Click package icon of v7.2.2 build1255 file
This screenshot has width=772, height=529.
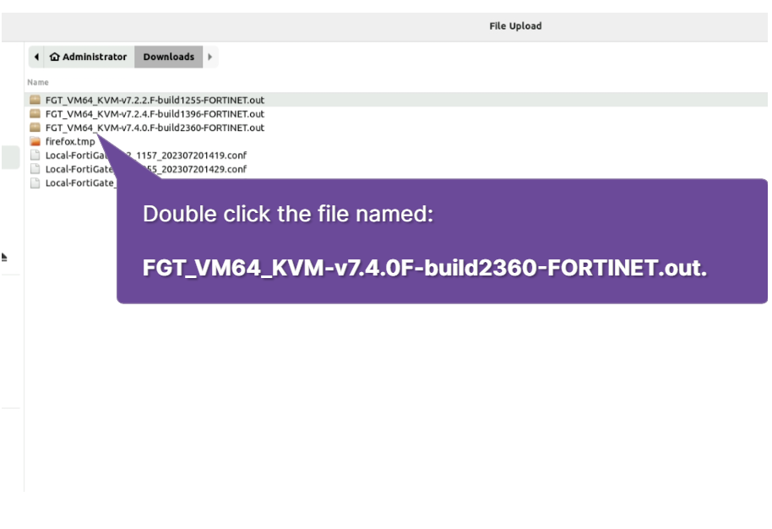pyautogui.click(x=35, y=100)
